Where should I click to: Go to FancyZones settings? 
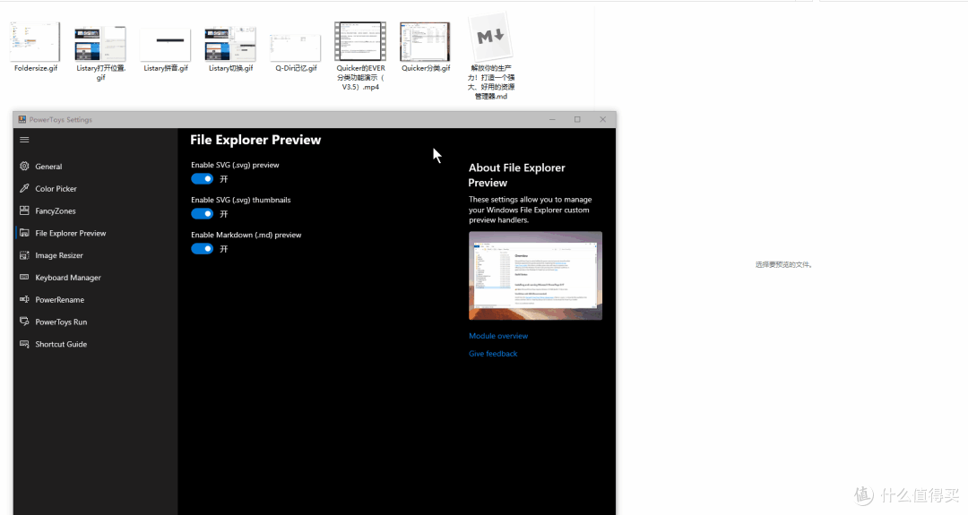point(55,211)
